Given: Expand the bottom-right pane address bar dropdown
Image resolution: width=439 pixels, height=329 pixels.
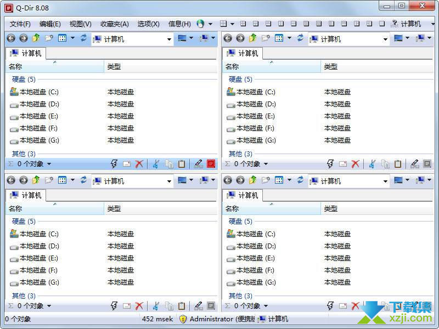Looking at the screenshot, I should (x=386, y=181).
